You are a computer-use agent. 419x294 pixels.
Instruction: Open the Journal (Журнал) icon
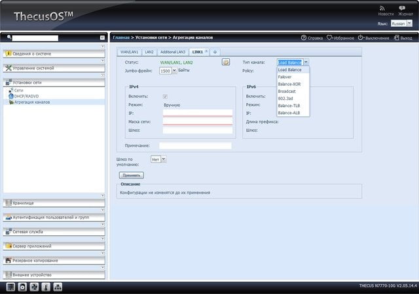click(402, 8)
